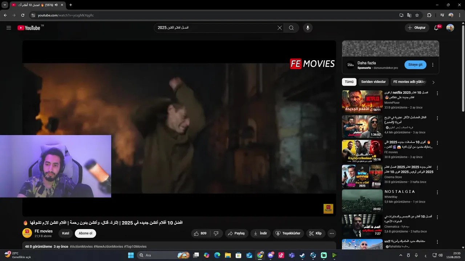Click the taskbar Ara search box
465x261 pixels.
tap(163, 255)
